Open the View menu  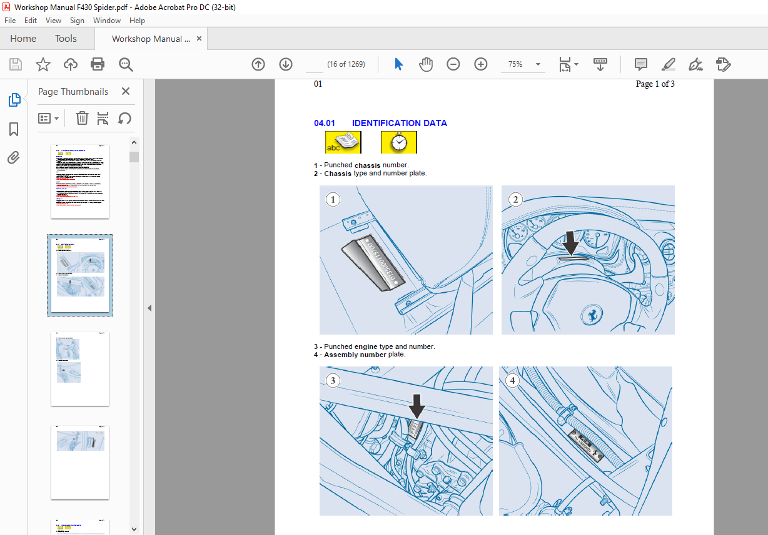pos(54,20)
